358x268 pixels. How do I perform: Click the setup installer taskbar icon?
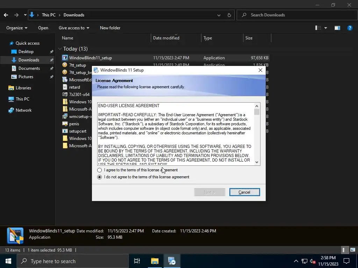[171, 261]
